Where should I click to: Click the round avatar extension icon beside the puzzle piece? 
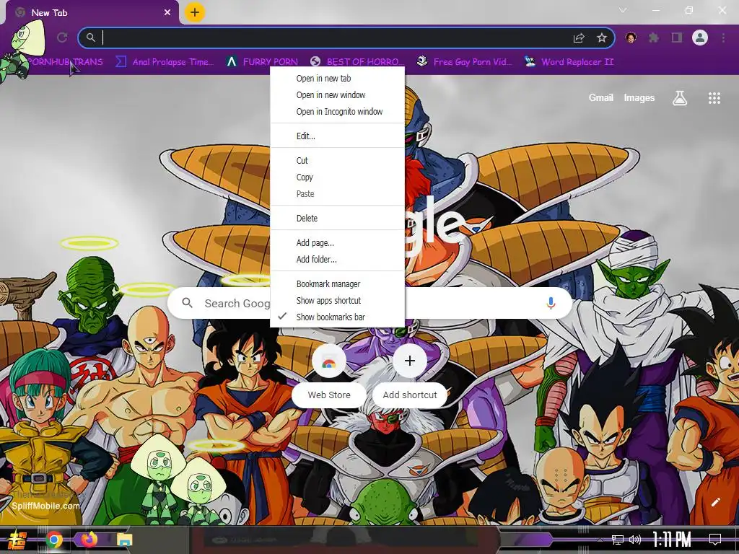(631, 38)
